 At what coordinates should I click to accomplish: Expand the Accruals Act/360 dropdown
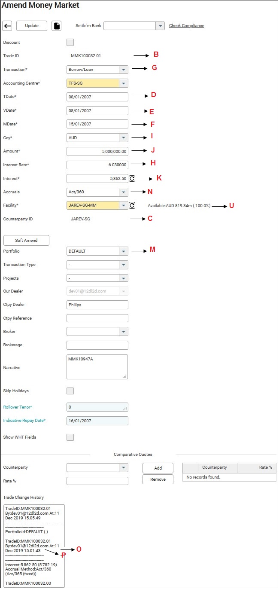[x=123, y=192]
